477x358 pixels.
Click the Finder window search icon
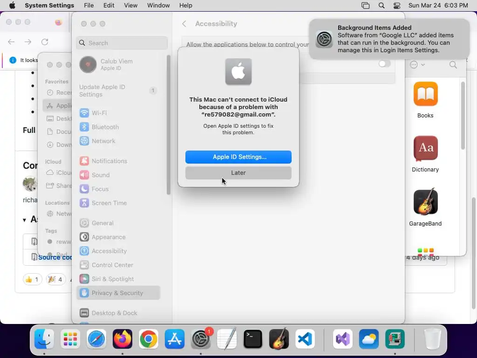[x=453, y=64]
